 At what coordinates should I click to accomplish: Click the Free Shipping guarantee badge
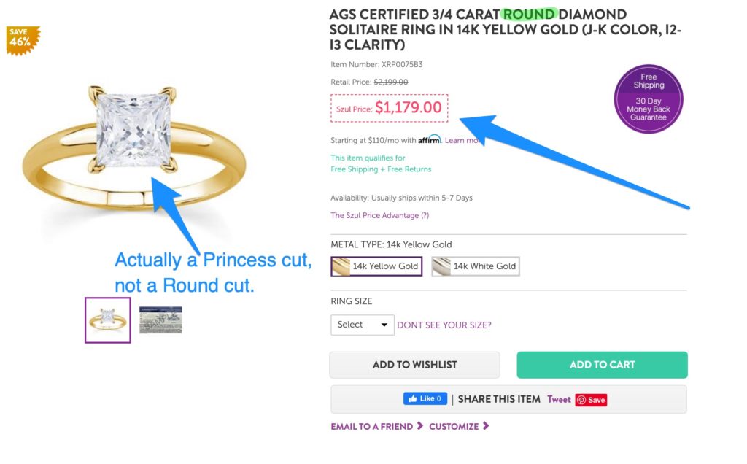tap(649, 98)
